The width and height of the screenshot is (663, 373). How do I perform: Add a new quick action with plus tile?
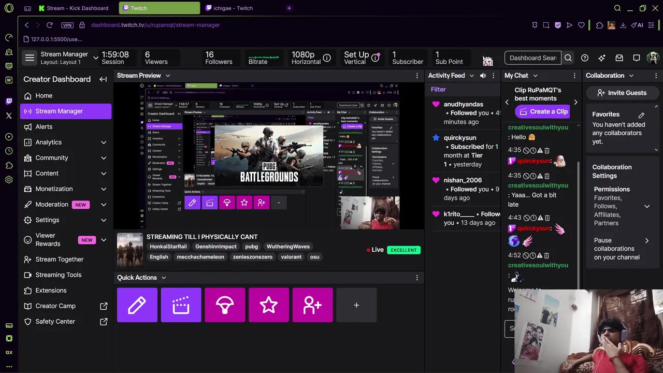tap(356, 305)
